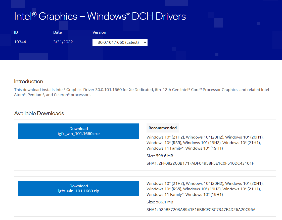This screenshot has height=220, width=282.
Task: Select the SHA1 hash starting with 525BF720
Action: click(x=207, y=210)
